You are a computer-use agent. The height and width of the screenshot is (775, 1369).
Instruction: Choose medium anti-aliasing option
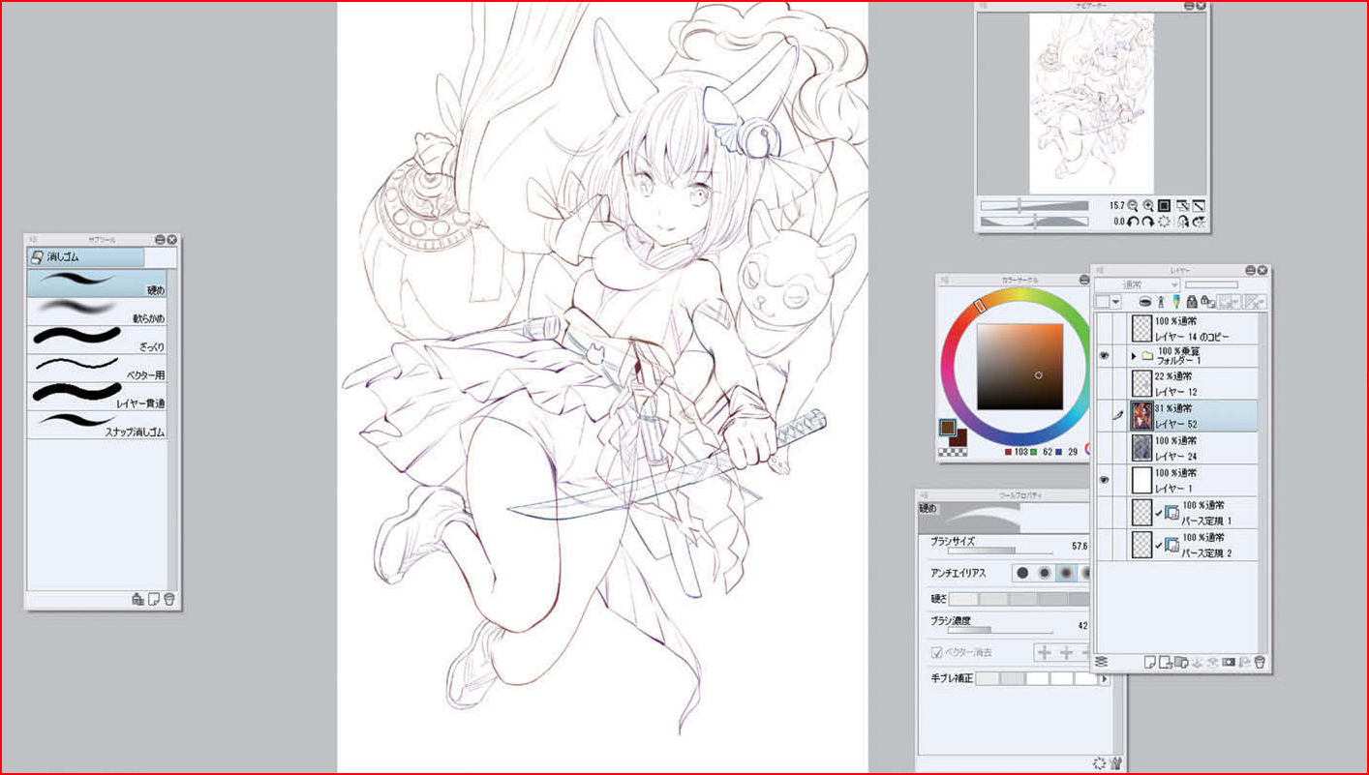coord(1065,574)
